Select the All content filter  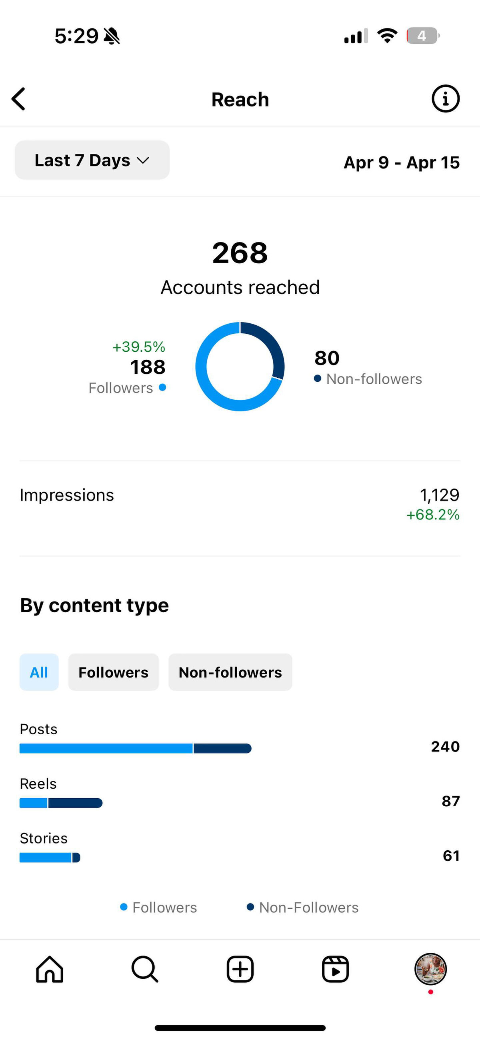[x=39, y=672]
